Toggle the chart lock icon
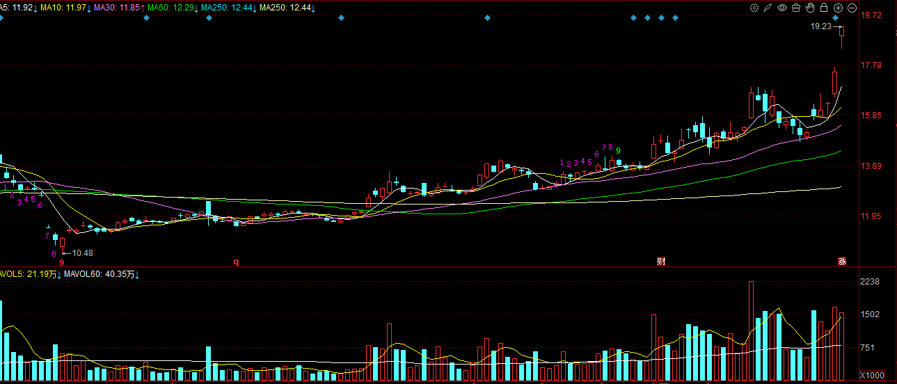The image size is (897, 384). click(x=824, y=8)
